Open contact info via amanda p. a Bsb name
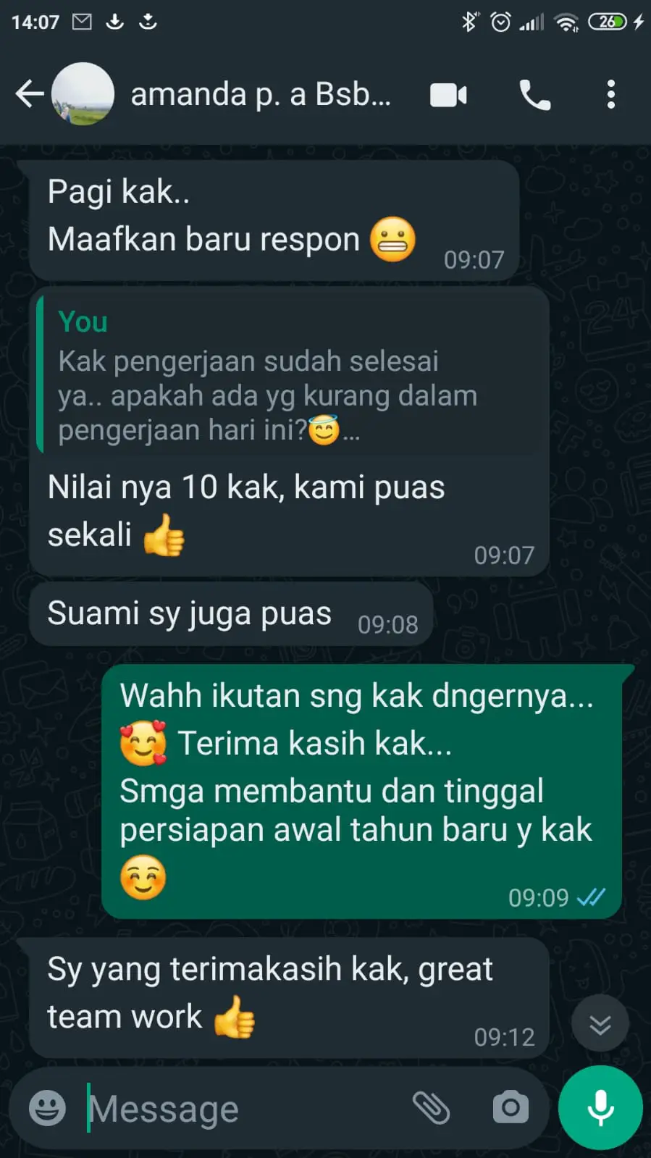The height and width of the screenshot is (1158, 651). pos(261,95)
